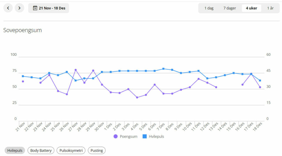This screenshot has width=282, height=156.
Task: Enable the Pusting overlay chip
Action: (97, 150)
